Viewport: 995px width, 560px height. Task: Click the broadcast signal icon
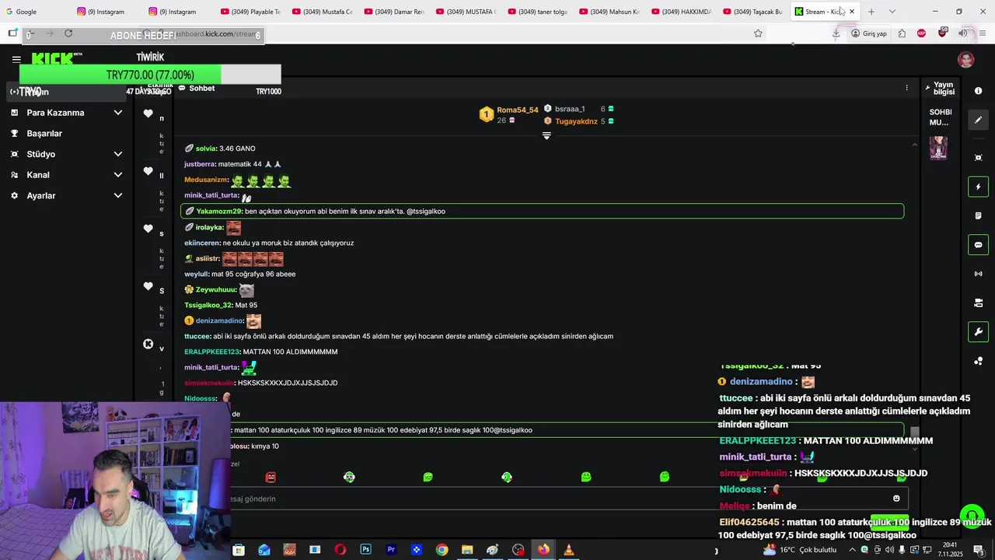pyautogui.click(x=978, y=274)
